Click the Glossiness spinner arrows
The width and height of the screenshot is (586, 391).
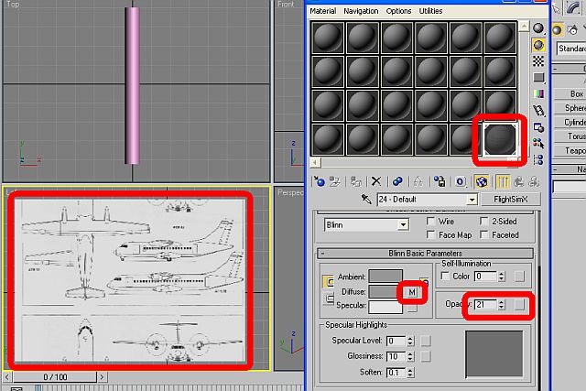pyautogui.click(x=410, y=356)
